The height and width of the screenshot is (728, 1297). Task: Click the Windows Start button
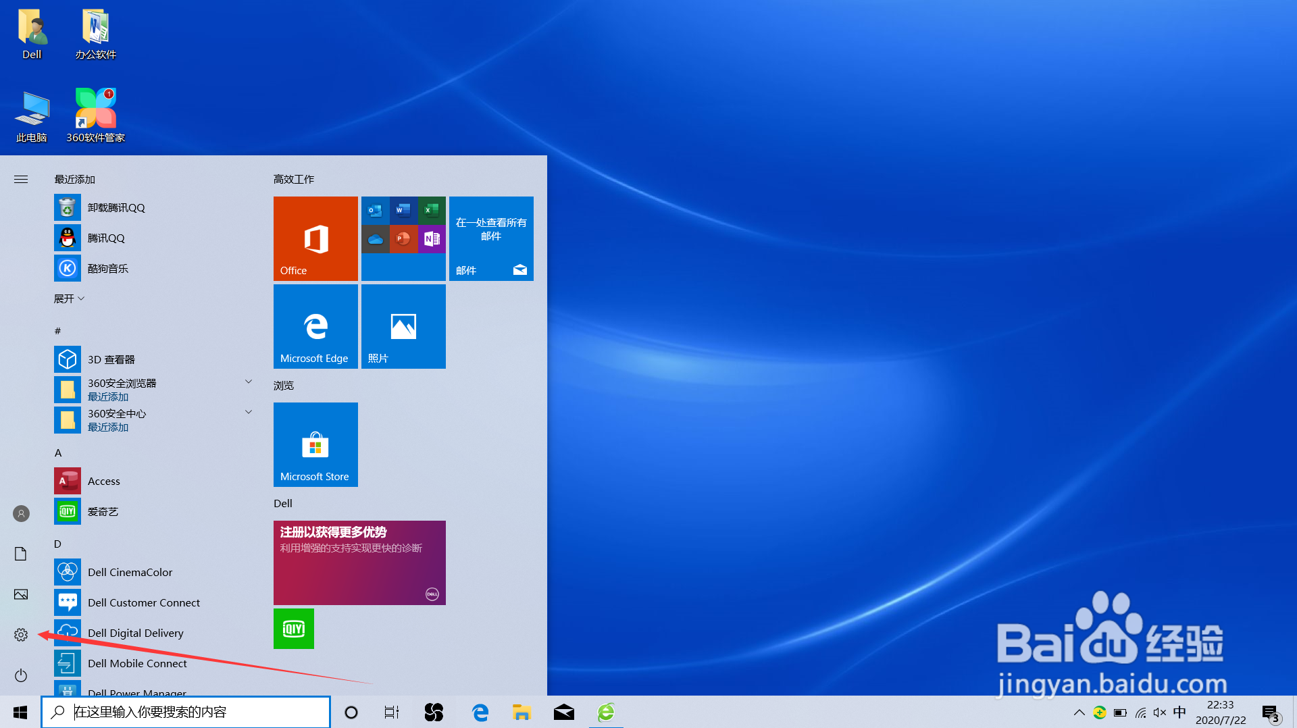(20, 712)
